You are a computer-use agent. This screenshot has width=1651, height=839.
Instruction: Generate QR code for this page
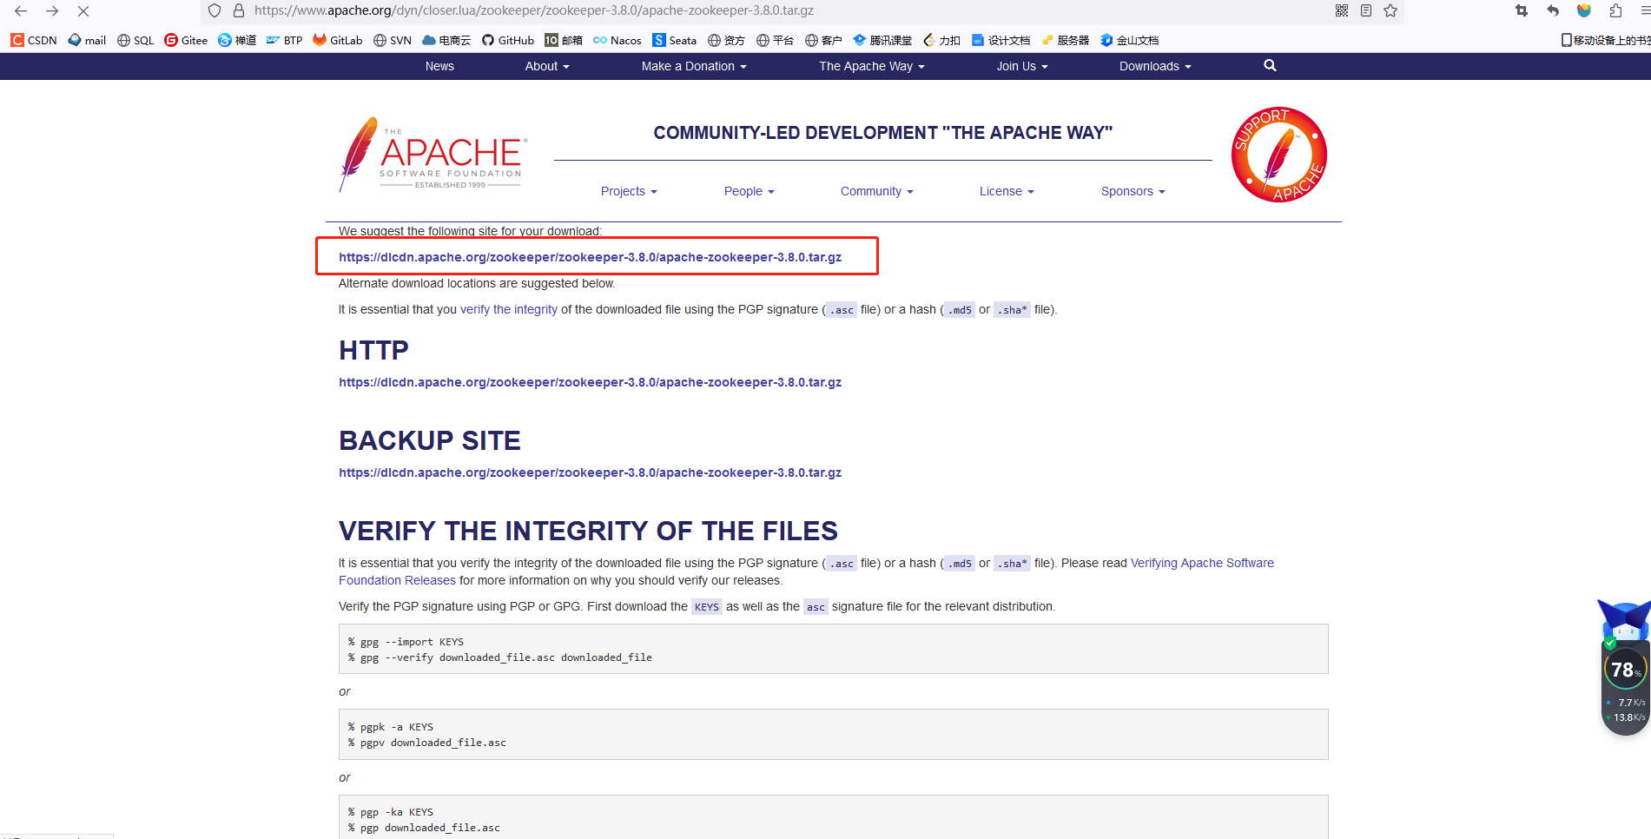[1342, 10]
